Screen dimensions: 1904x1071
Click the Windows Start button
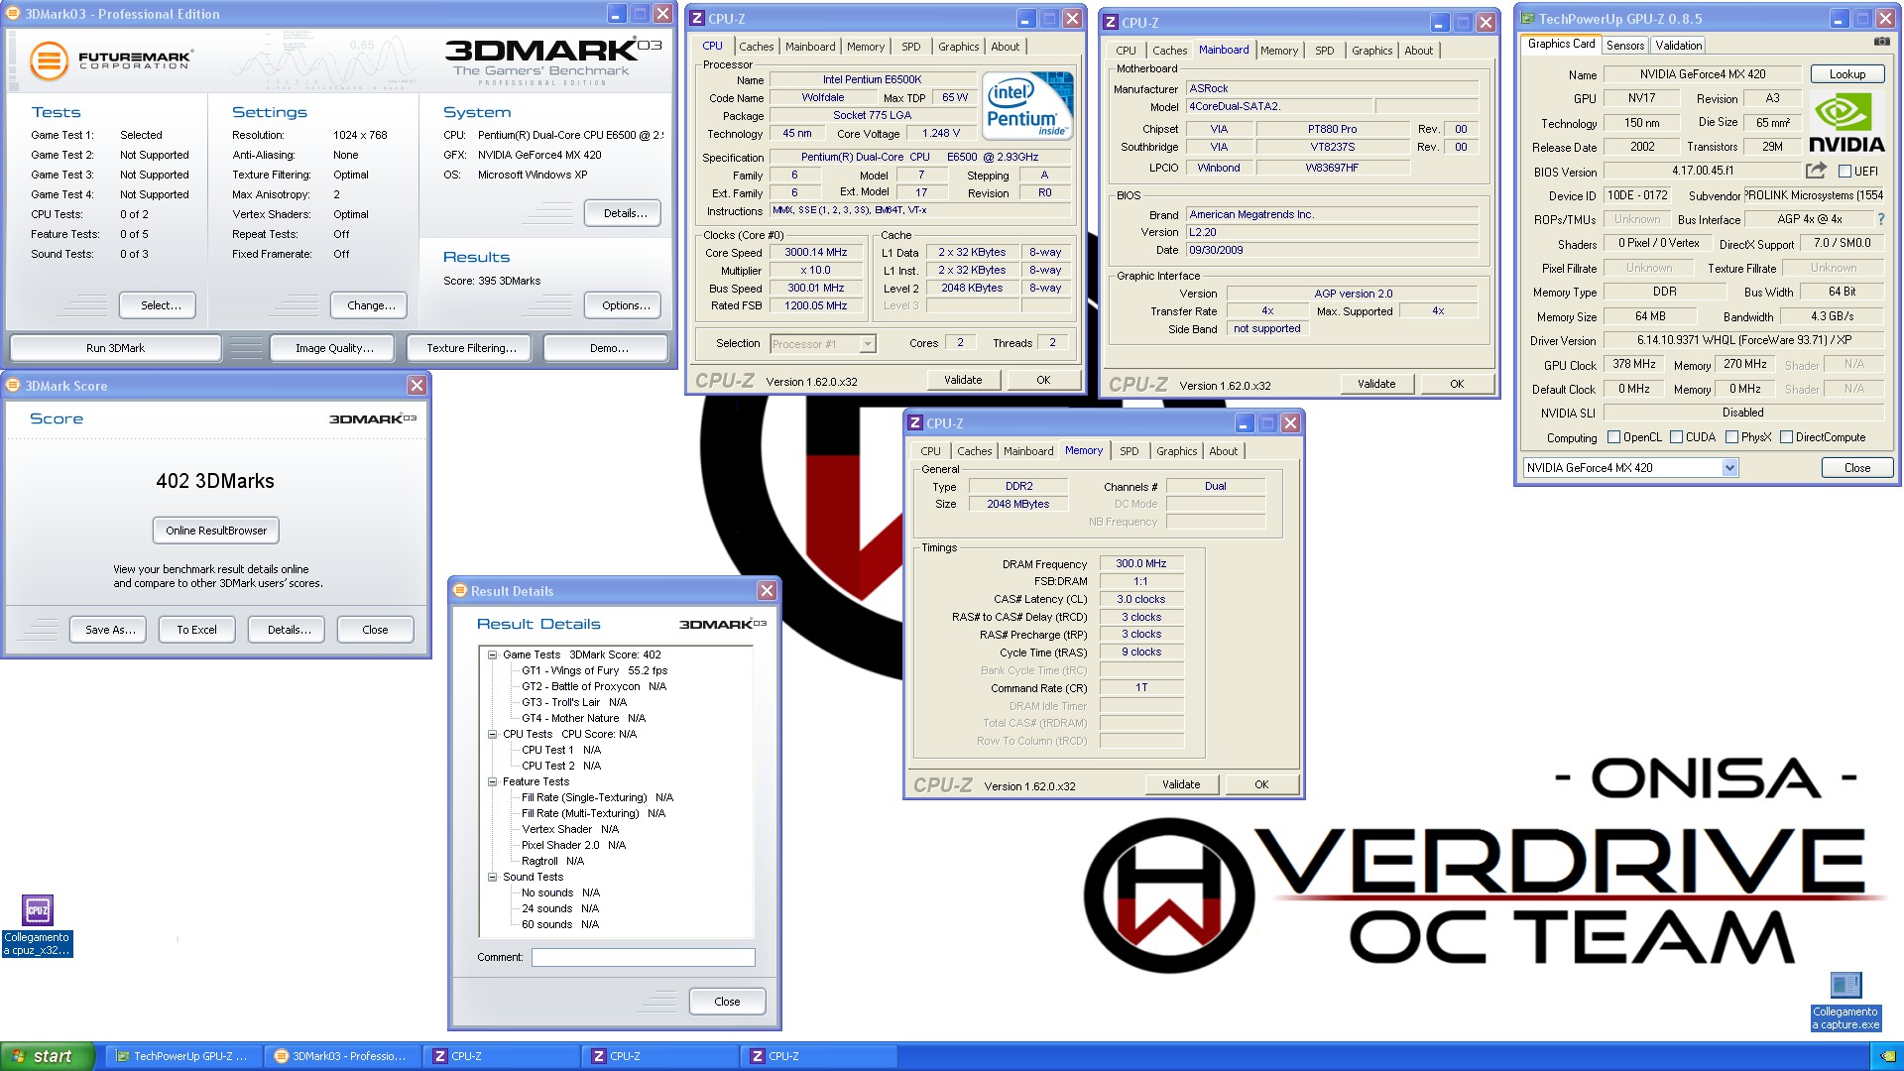(48, 1056)
